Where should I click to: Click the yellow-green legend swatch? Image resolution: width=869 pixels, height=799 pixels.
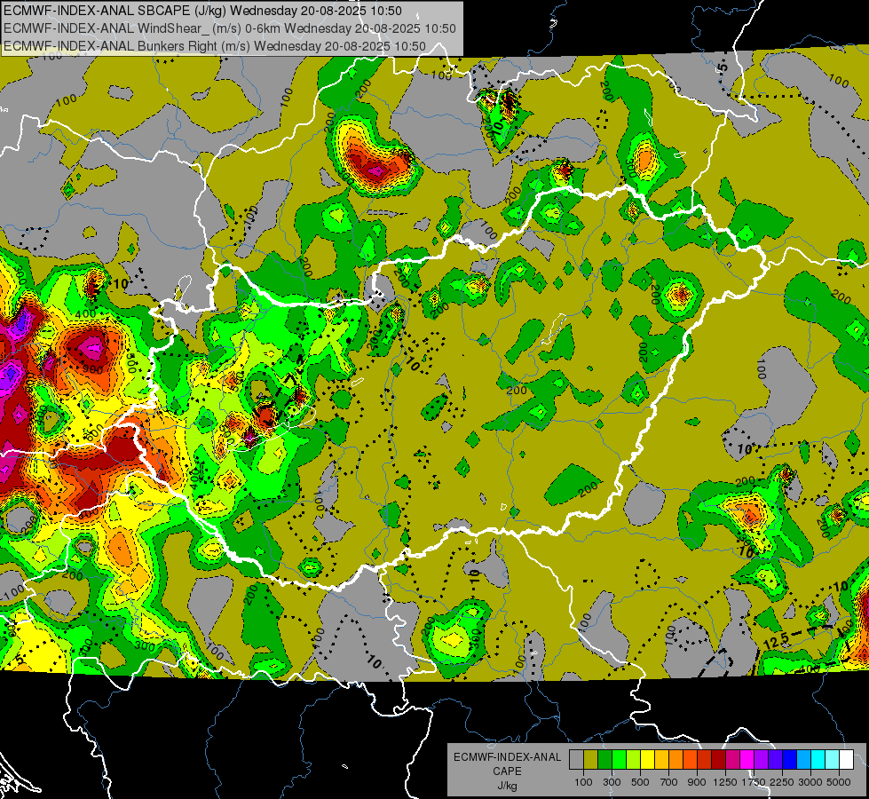(x=633, y=760)
